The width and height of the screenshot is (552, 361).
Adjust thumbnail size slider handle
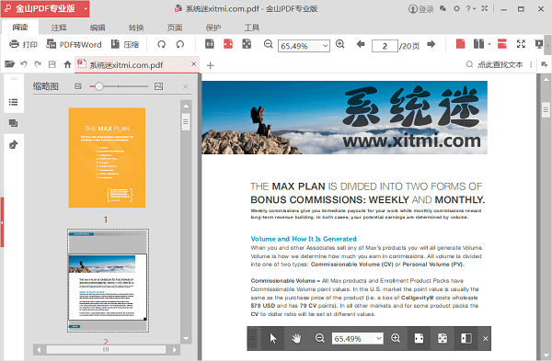[x=99, y=86]
